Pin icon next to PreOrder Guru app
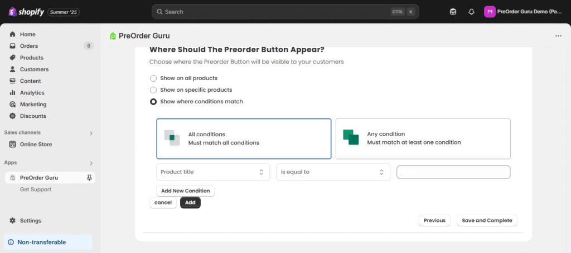Image resolution: width=571 pixels, height=253 pixels. point(90,178)
